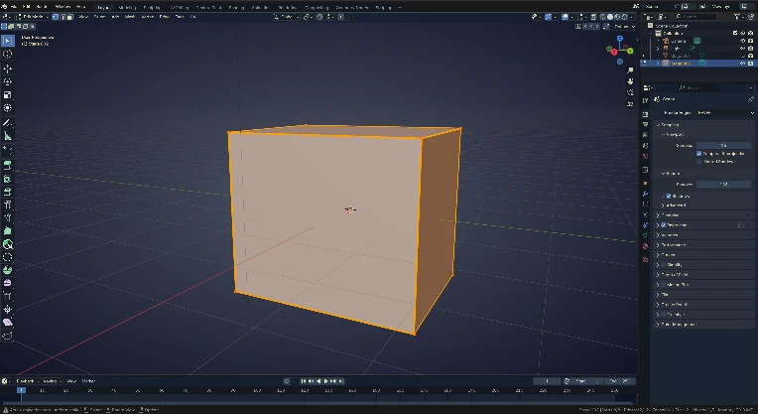Switch perspective/orthographic view icon
The image size is (758, 414).
coord(630,104)
